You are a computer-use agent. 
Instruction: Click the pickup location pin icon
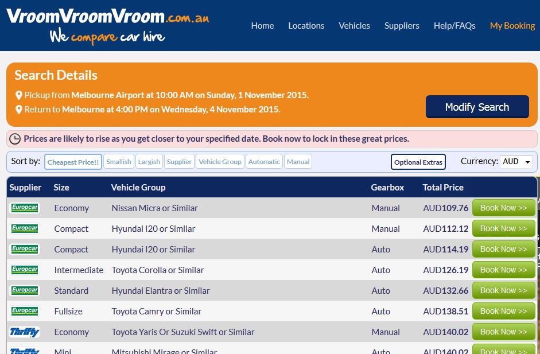tap(19, 95)
